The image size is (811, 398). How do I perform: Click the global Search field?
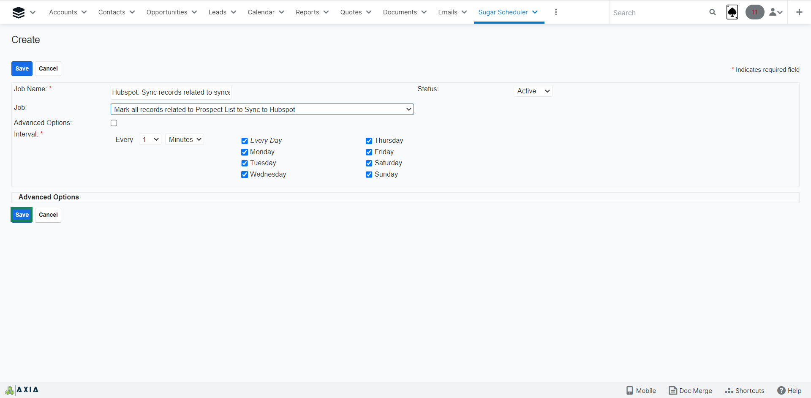(659, 13)
